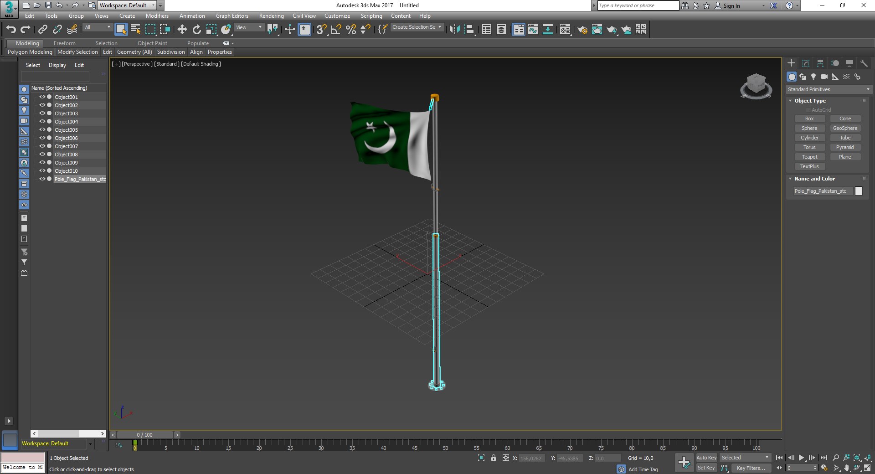The image size is (875, 474).
Task: Click the object color swatch
Action: pos(859,191)
